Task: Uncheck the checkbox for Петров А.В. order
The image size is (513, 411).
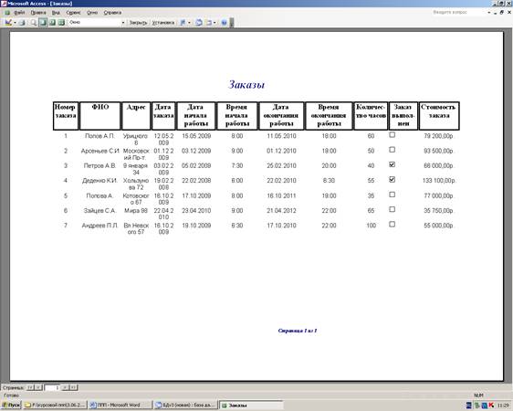Action: [x=392, y=164]
